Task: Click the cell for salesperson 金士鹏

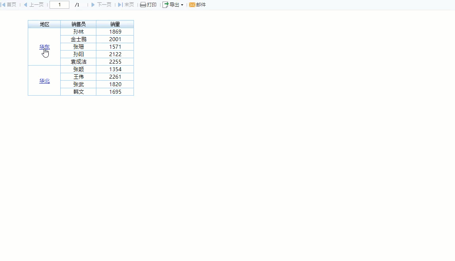Action: (78, 39)
